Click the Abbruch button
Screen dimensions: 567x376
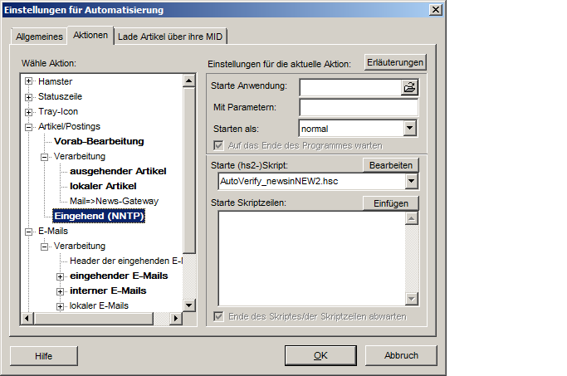(401, 355)
